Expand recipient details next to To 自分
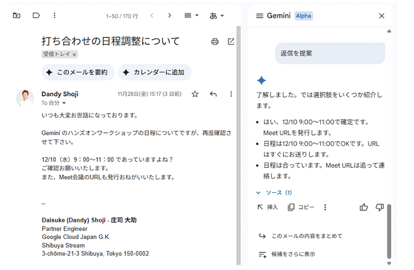The width and height of the screenshot is (414, 270). [x=64, y=103]
